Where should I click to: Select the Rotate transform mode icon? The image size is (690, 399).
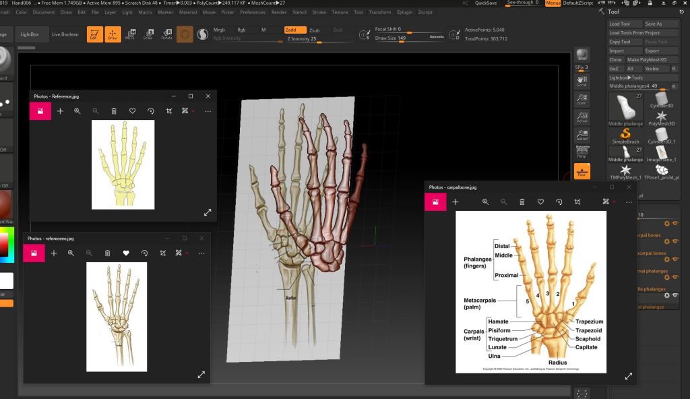coord(166,34)
